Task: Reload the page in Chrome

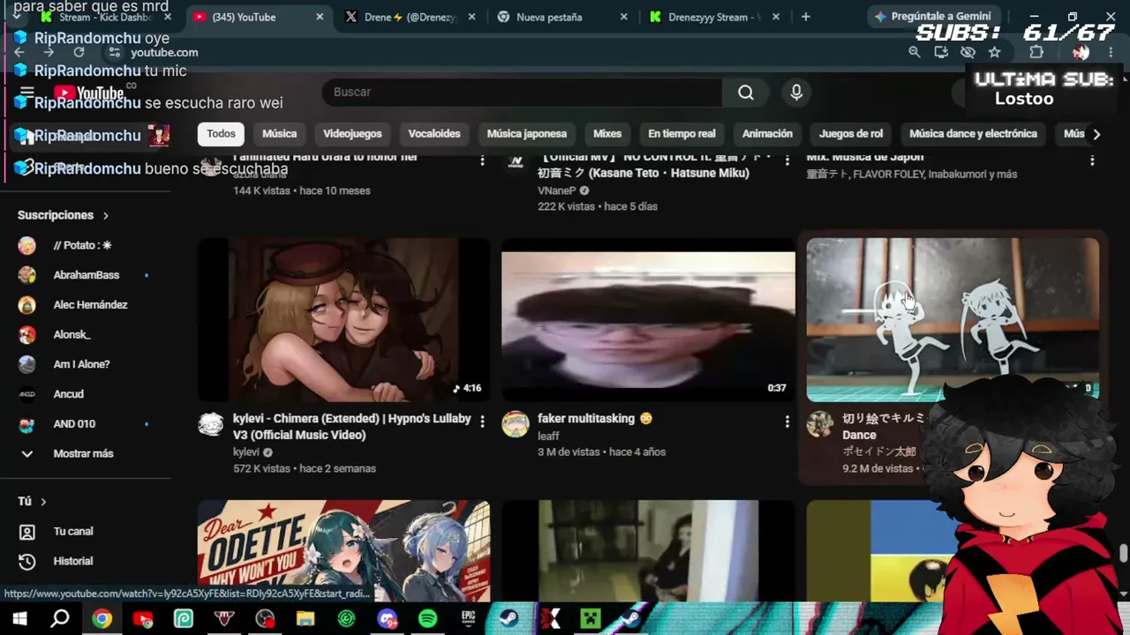Action: (79, 52)
